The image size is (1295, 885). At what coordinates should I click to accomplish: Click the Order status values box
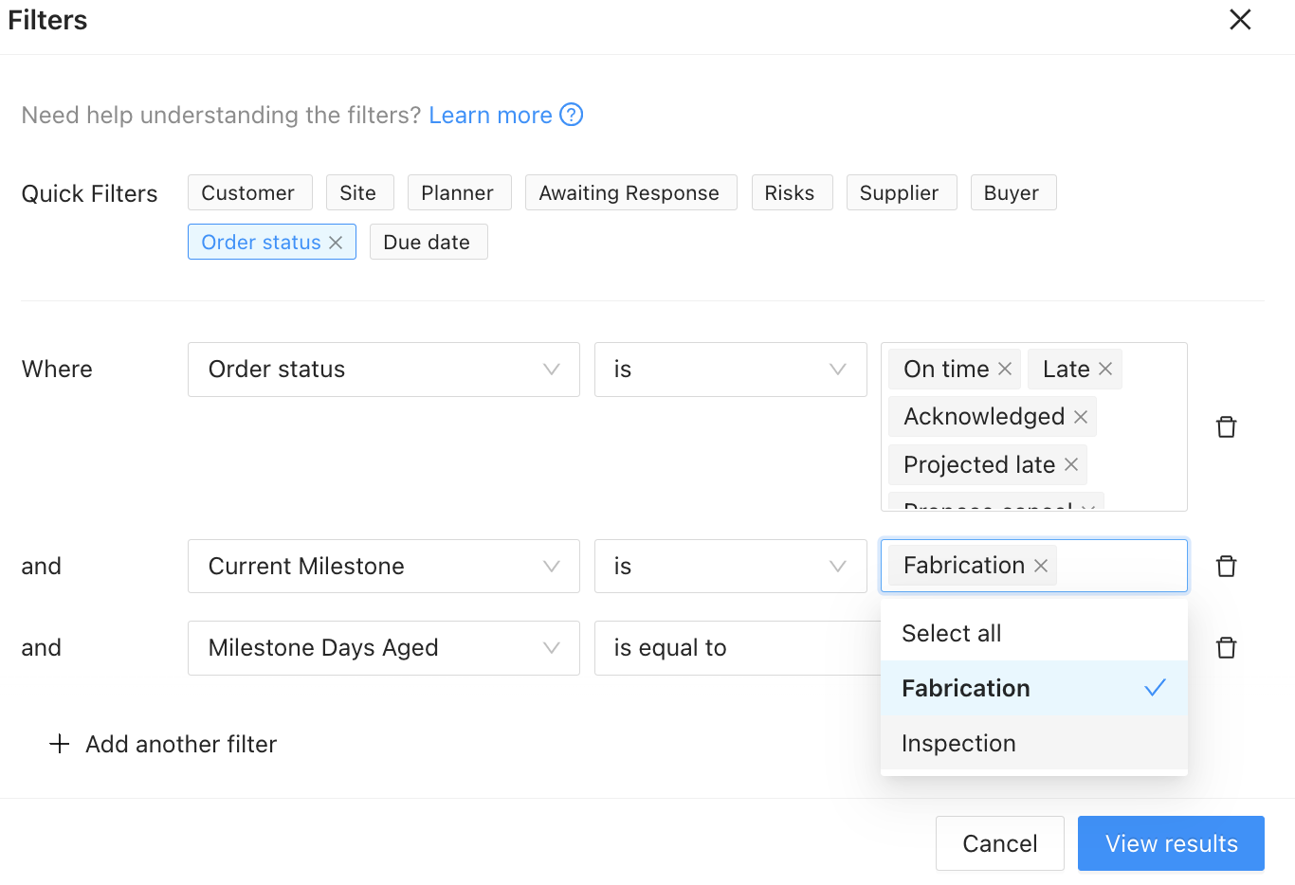pyautogui.click(x=1034, y=426)
